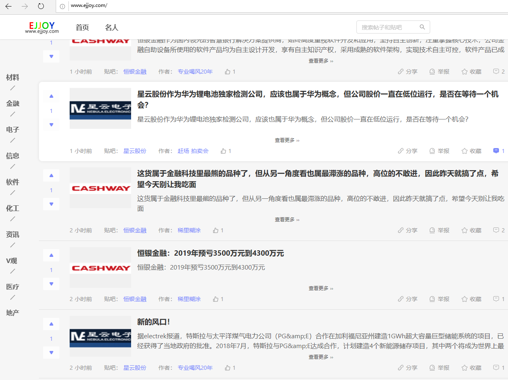Favorite the 星云股份作为华为 post with 收藏

click(x=471, y=151)
